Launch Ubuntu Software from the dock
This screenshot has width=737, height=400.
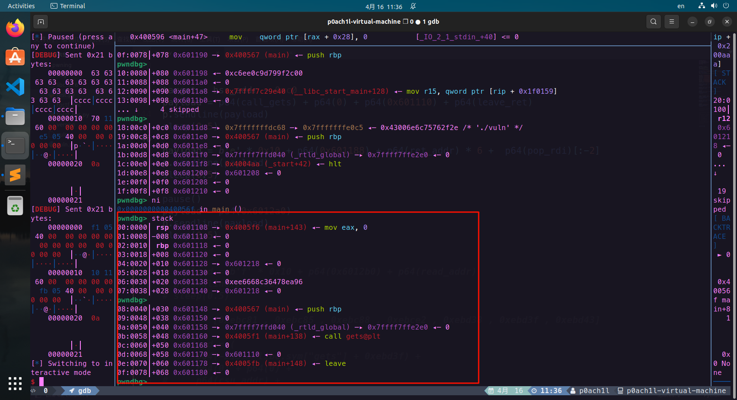[x=15, y=57]
